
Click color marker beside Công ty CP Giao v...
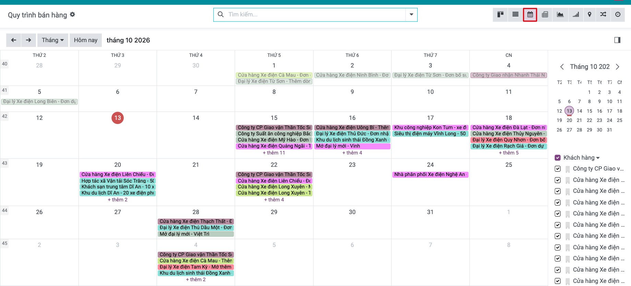coord(568,169)
